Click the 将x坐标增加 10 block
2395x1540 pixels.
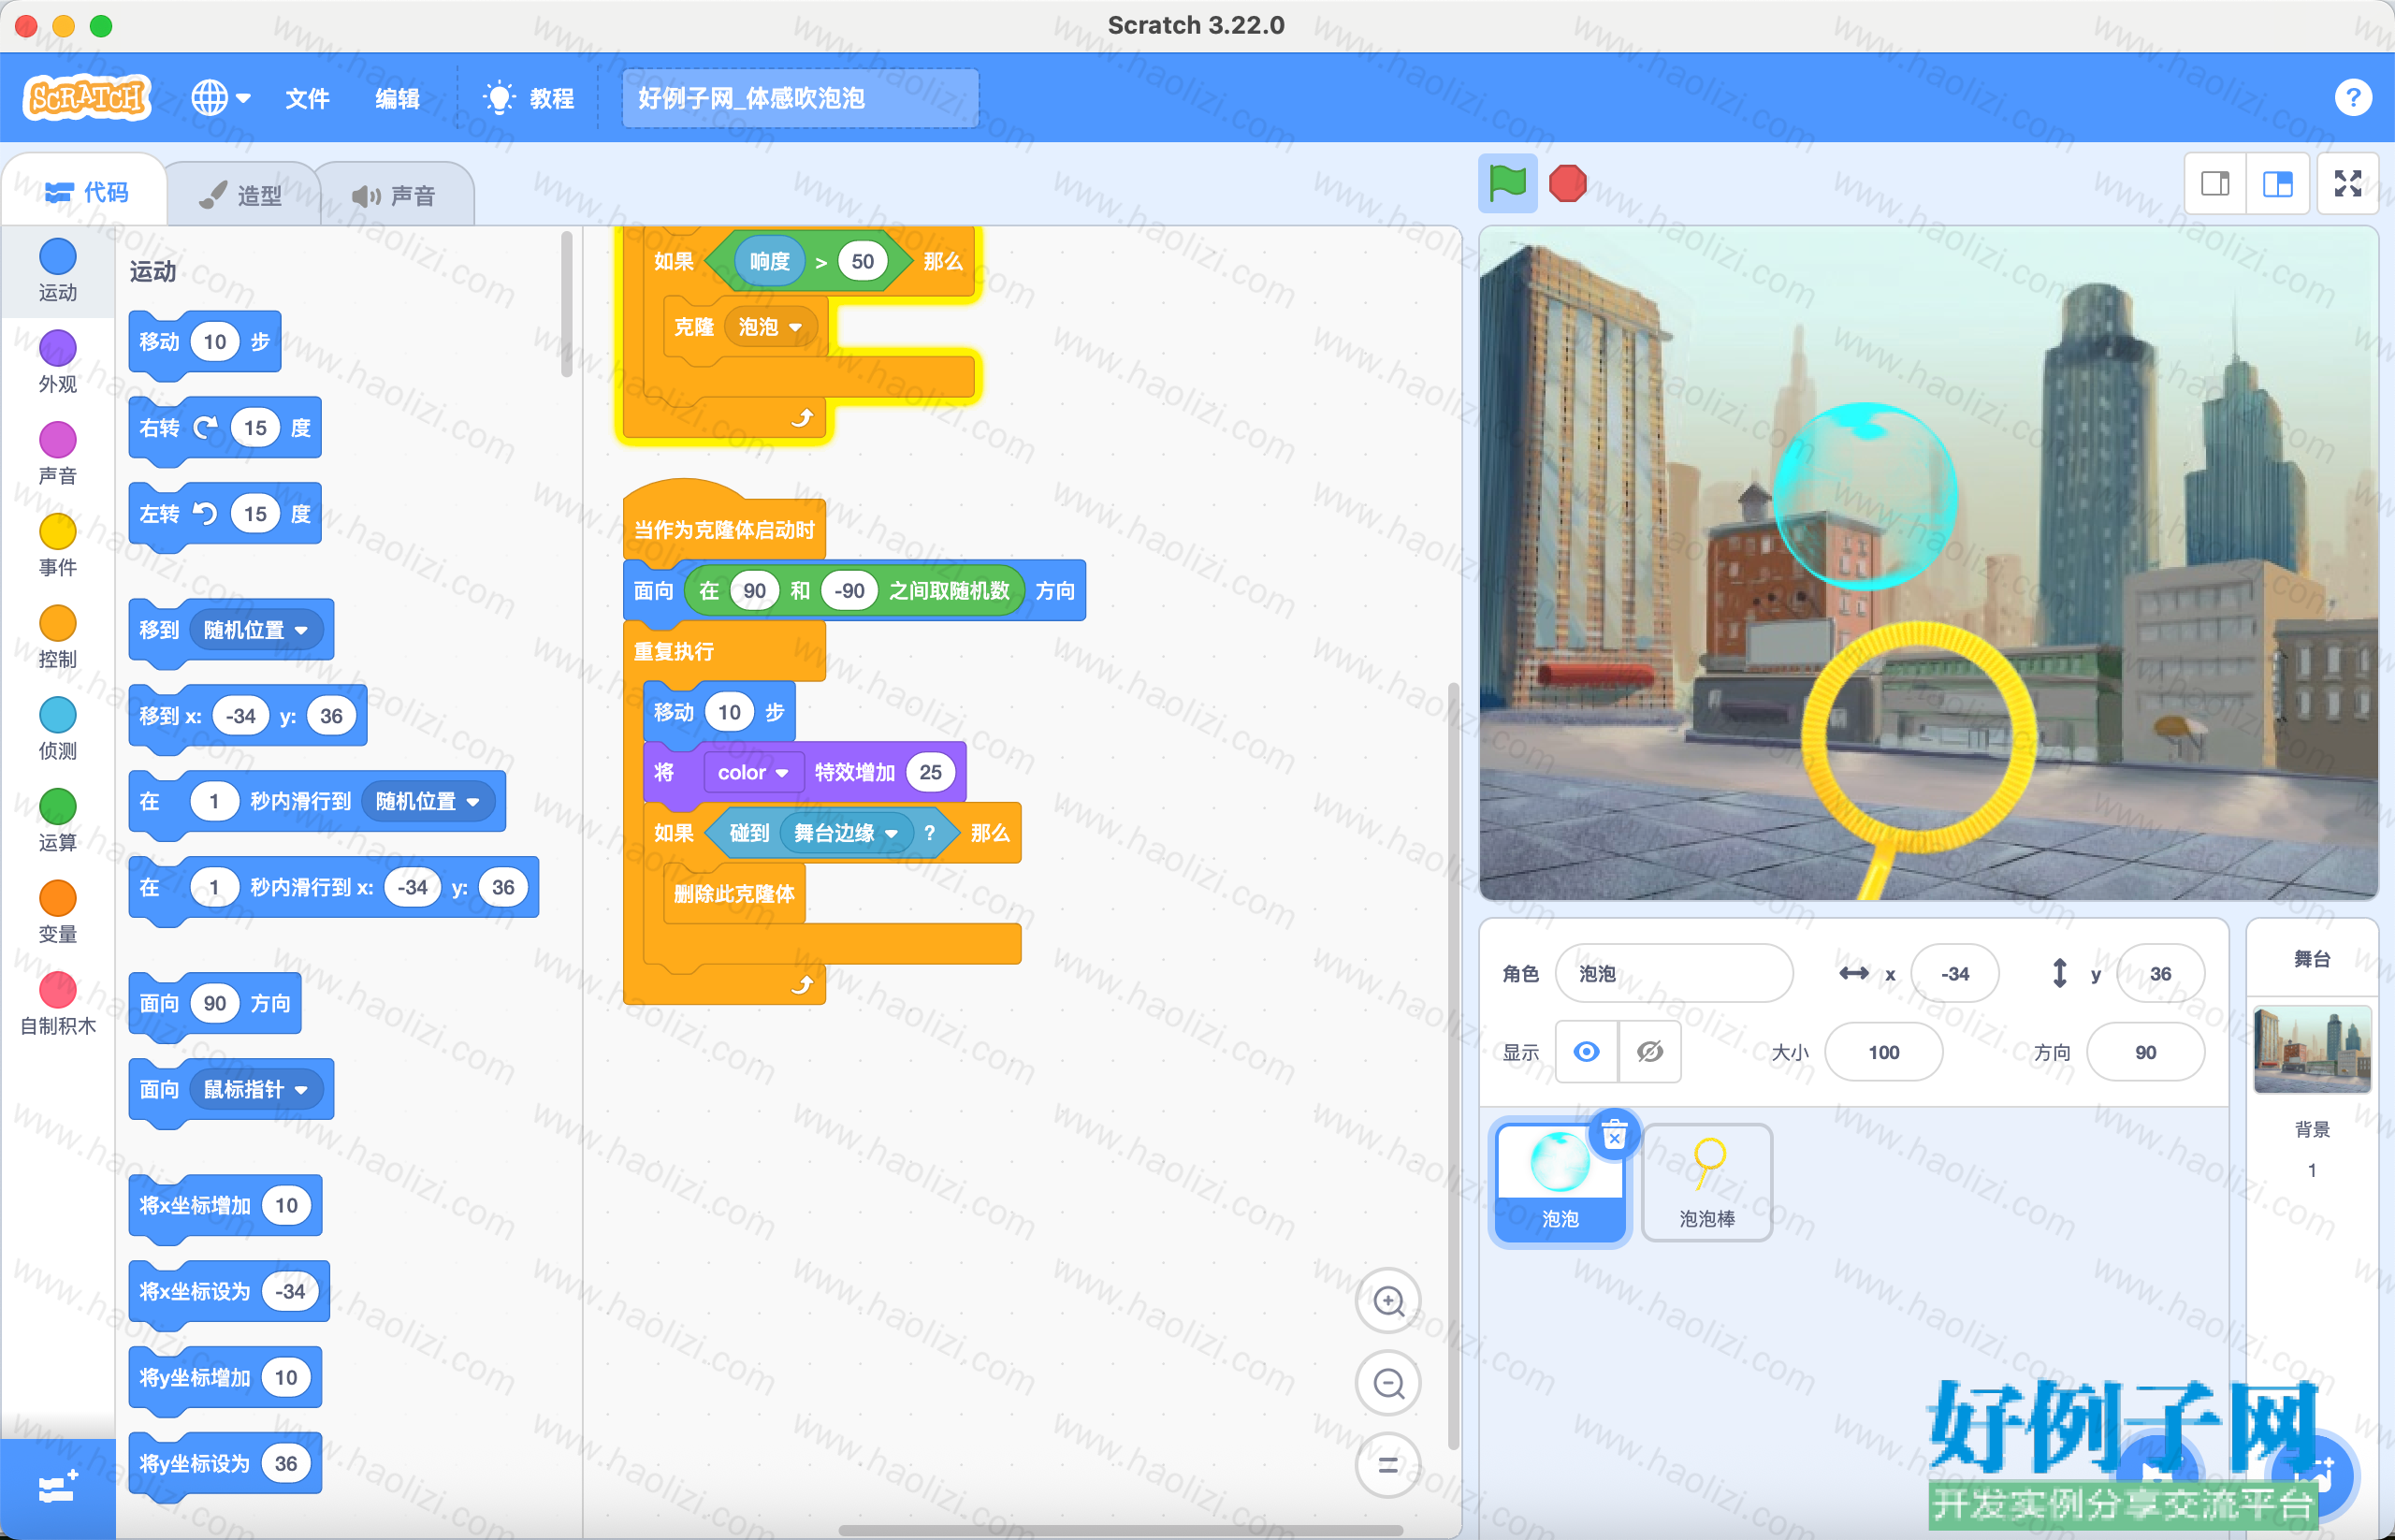pos(225,1206)
